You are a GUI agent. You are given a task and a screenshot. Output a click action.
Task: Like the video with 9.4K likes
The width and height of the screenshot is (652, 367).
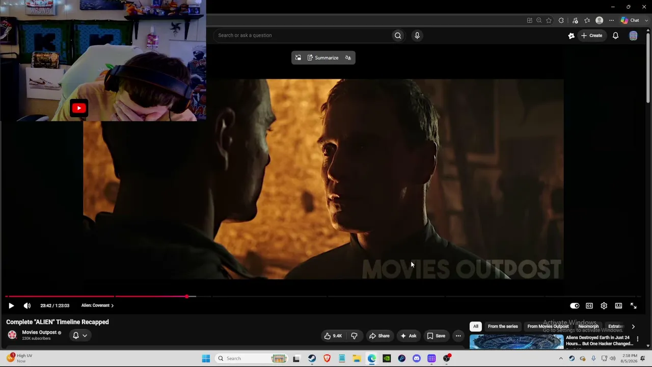pos(333,336)
